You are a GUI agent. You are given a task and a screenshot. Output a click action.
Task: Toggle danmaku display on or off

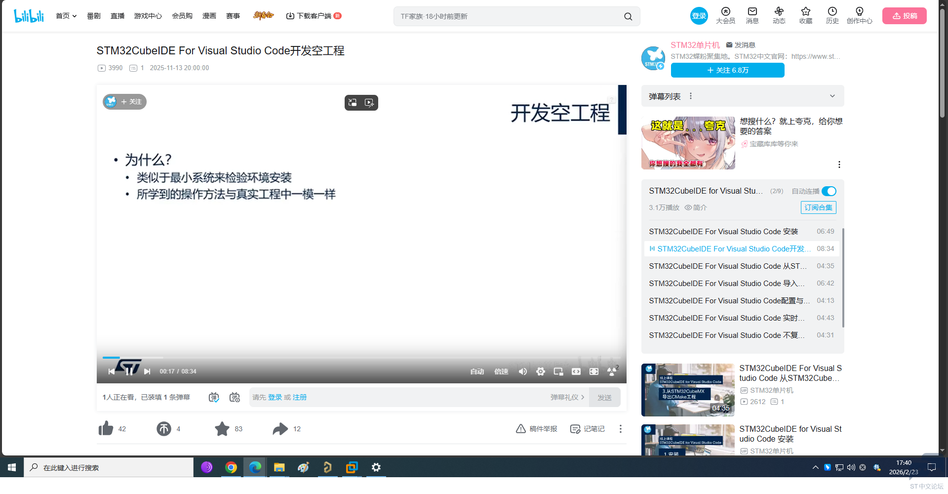pyautogui.click(x=214, y=397)
